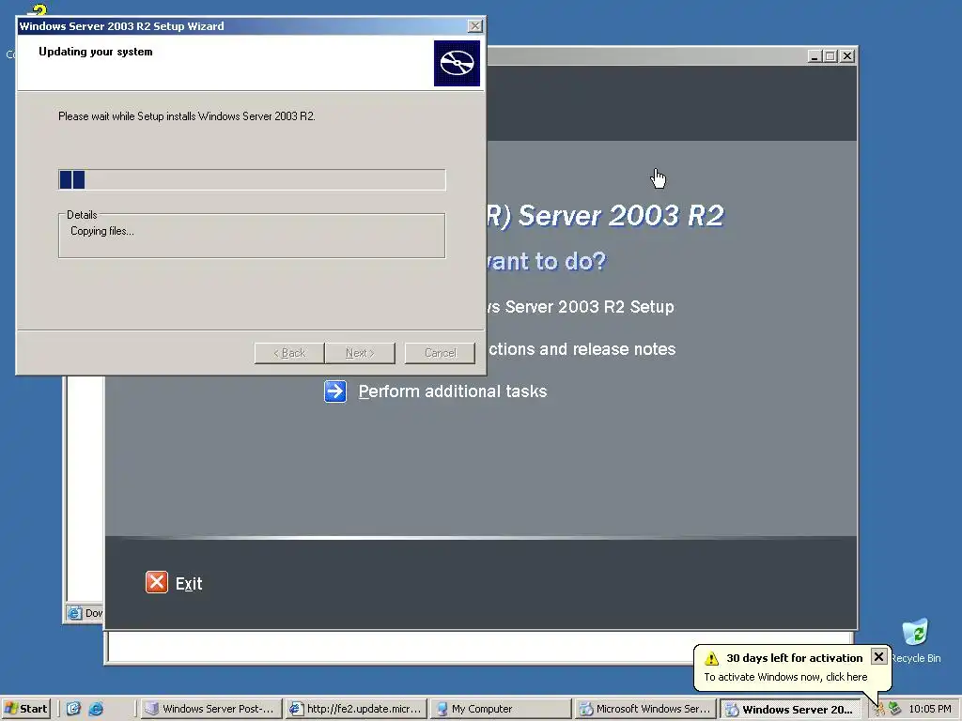962x721 pixels.
Task: Switch to the fe2.update.microsoft taskbar button
Action: point(356,709)
